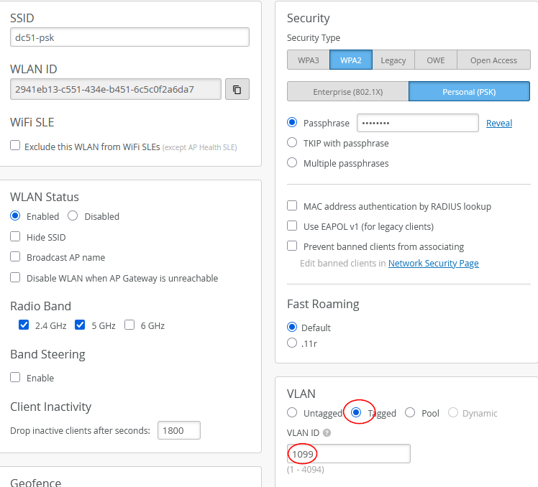This screenshot has width=538, height=487.
Task: Select the Disabled WLAN status option
Action: point(73,216)
